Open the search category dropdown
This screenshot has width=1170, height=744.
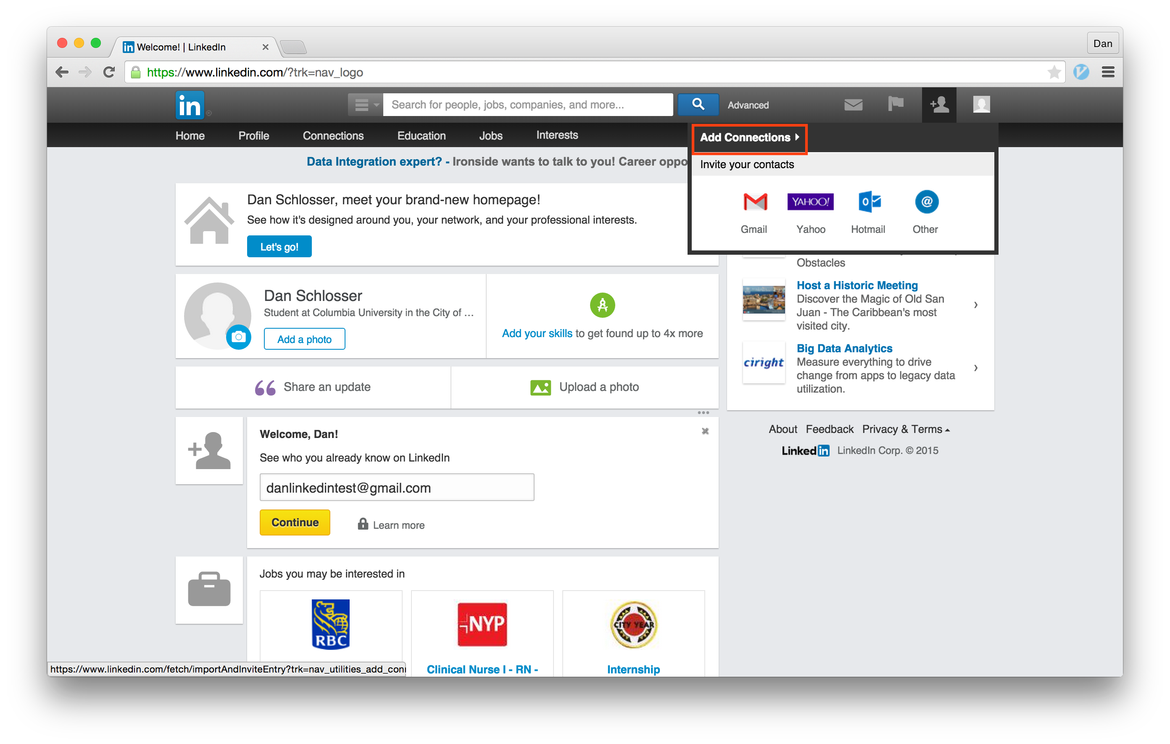click(x=365, y=105)
